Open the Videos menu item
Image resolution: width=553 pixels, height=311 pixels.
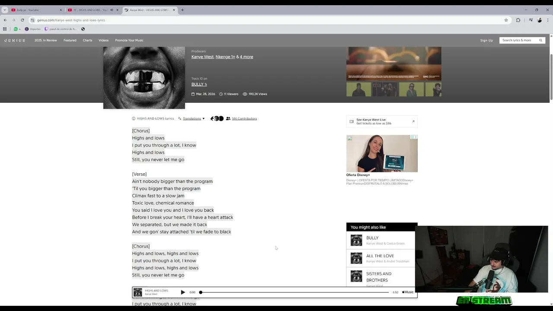pos(103,40)
